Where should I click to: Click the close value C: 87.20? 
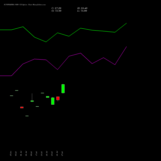pyautogui.click(x=56, y=8)
